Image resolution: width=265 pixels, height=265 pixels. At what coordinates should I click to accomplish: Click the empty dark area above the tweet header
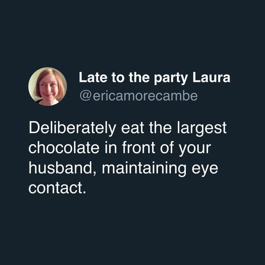click(x=133, y=32)
